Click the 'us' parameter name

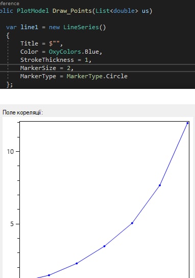(145, 11)
